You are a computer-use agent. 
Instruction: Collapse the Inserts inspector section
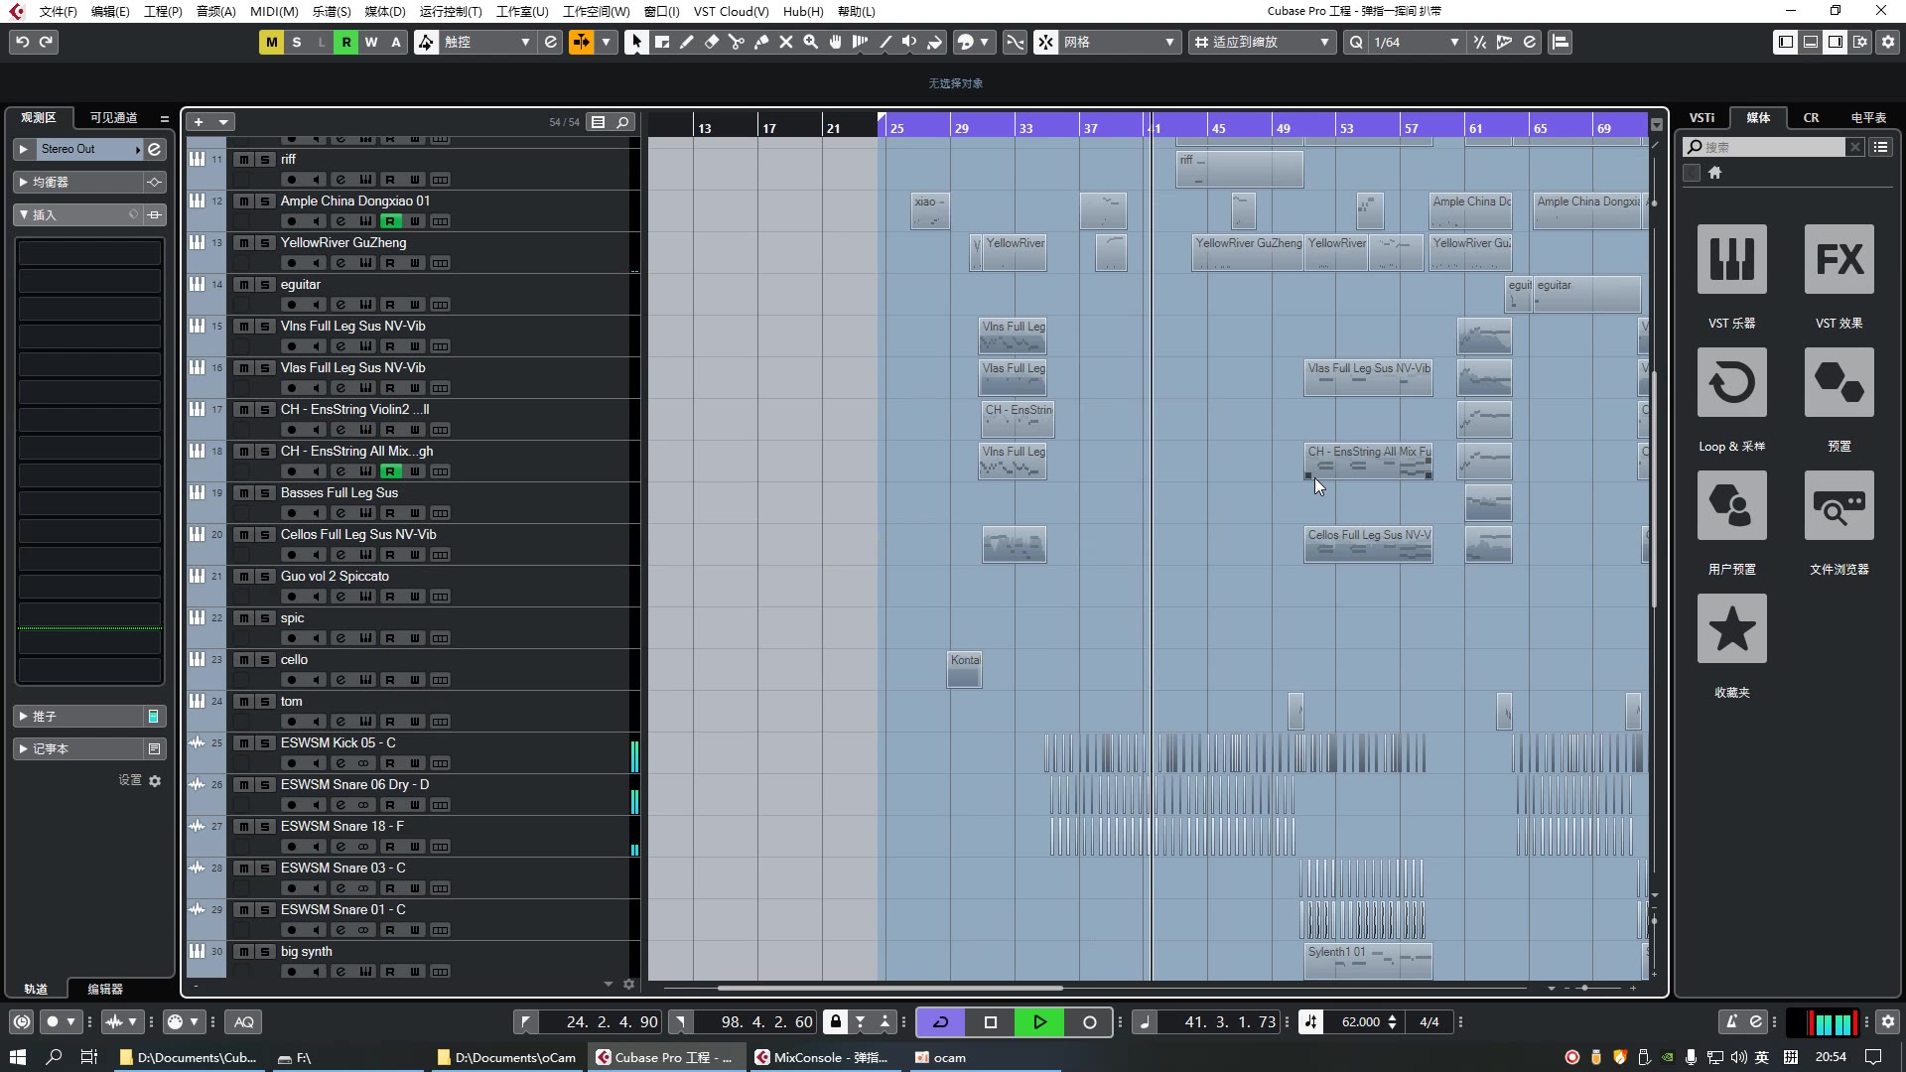point(23,215)
